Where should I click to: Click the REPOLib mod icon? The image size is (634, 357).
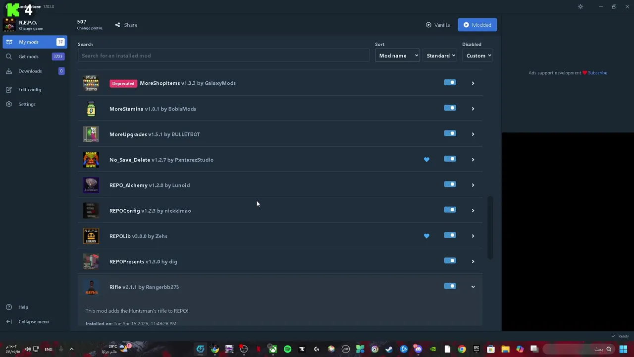coord(91,236)
